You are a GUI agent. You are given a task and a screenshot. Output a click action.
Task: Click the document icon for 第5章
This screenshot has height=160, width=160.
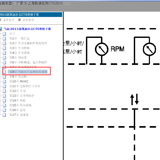4,57
